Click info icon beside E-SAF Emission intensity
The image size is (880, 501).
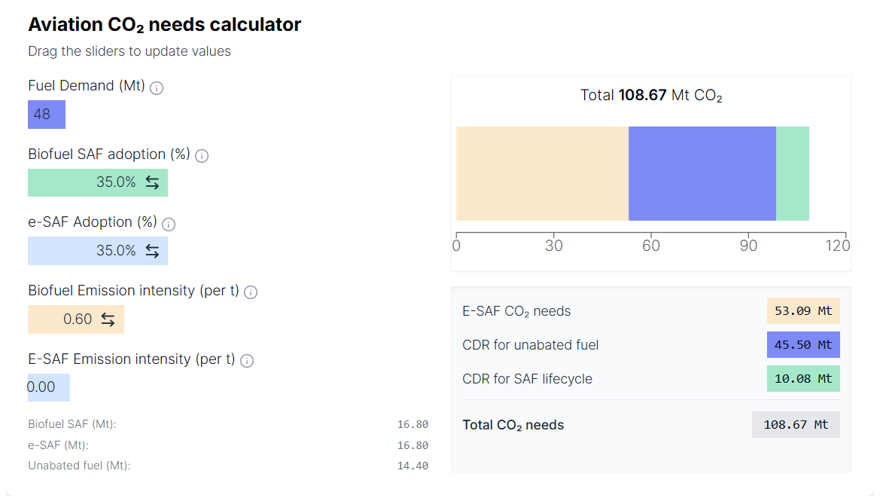pyautogui.click(x=247, y=361)
